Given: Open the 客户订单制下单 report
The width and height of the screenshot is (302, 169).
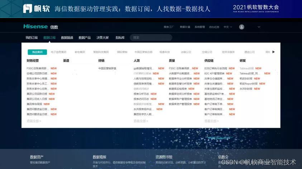Looking at the screenshot, I should coord(214,104).
